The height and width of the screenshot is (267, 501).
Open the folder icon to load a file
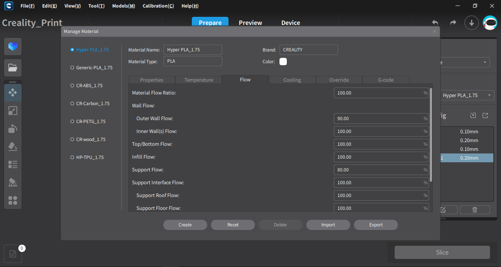pos(13,68)
